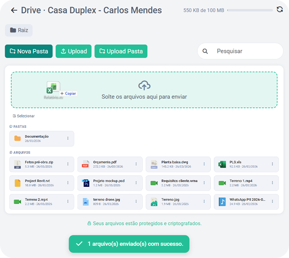
Task: Click the lock icon beside encryption notice
Action: point(89,223)
